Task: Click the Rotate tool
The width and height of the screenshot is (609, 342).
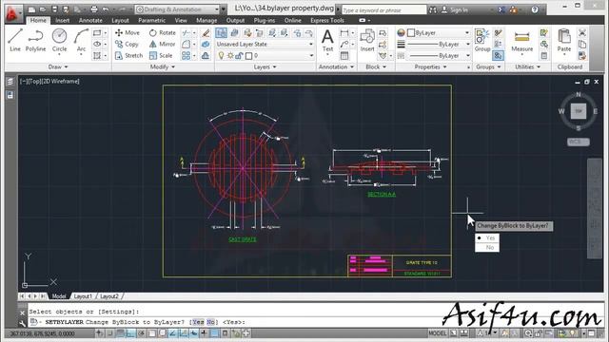Action: [163, 32]
